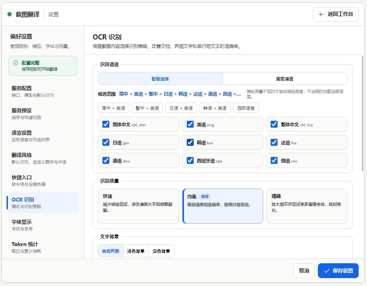
Task: Select the 快速 recognition quality card
Action: click(x=139, y=206)
